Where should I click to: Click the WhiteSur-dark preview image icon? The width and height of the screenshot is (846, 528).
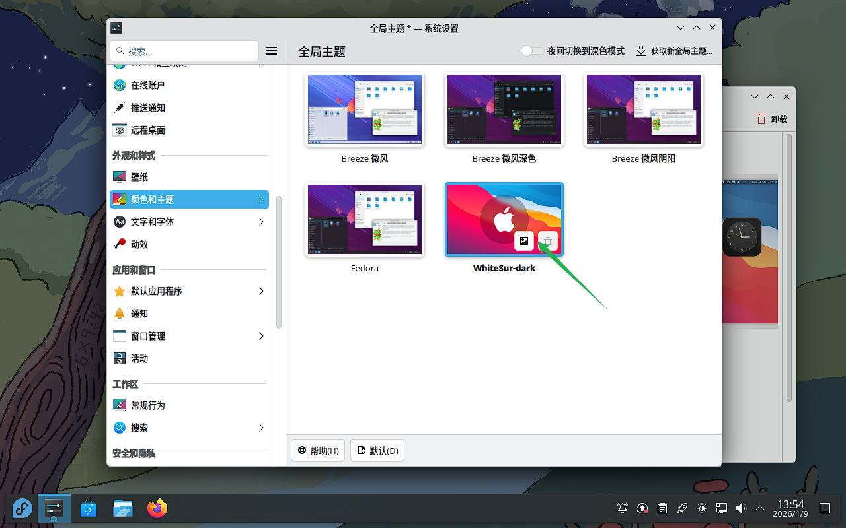[524, 241]
